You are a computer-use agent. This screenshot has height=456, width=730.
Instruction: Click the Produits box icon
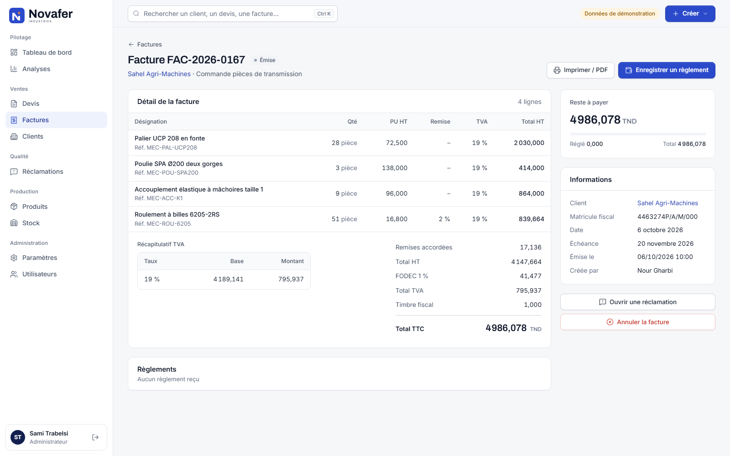tap(14, 207)
